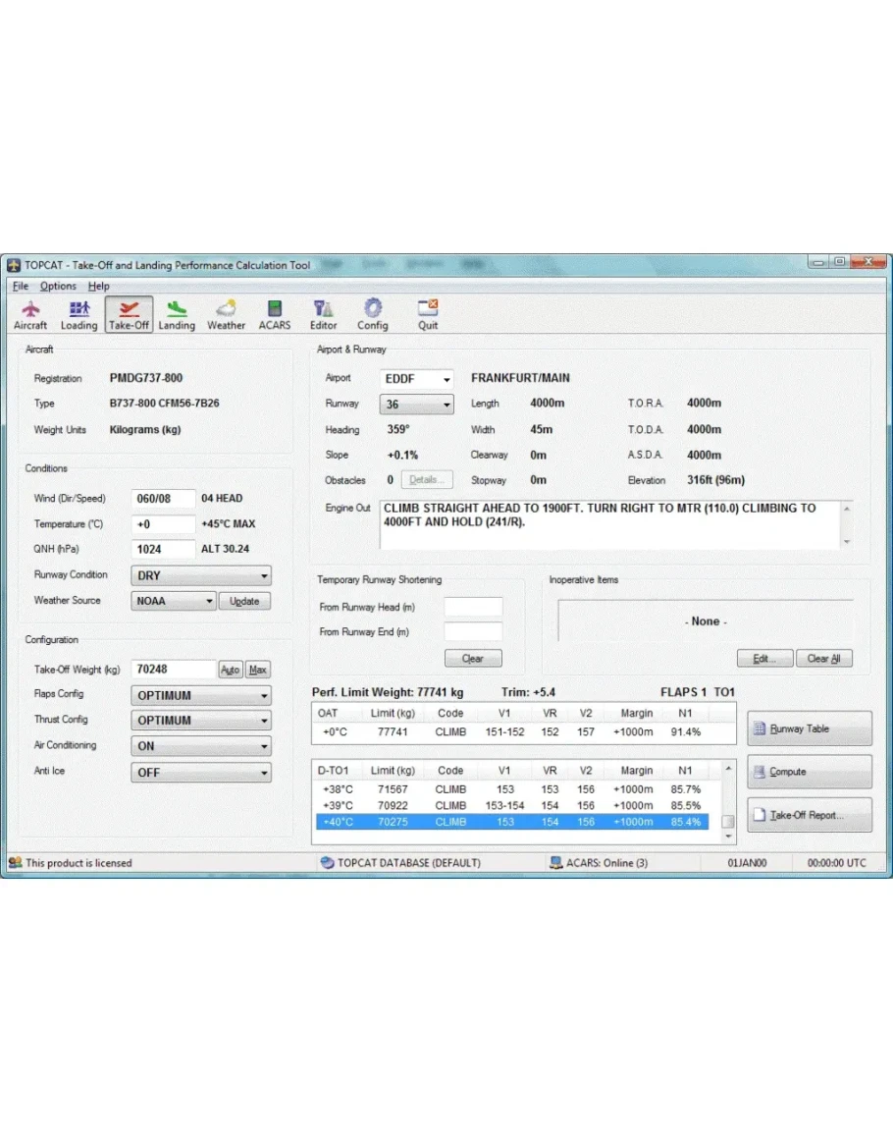The height and width of the screenshot is (1134, 893).
Task: Click the Take-Off Weight input field
Action: pyautogui.click(x=173, y=670)
